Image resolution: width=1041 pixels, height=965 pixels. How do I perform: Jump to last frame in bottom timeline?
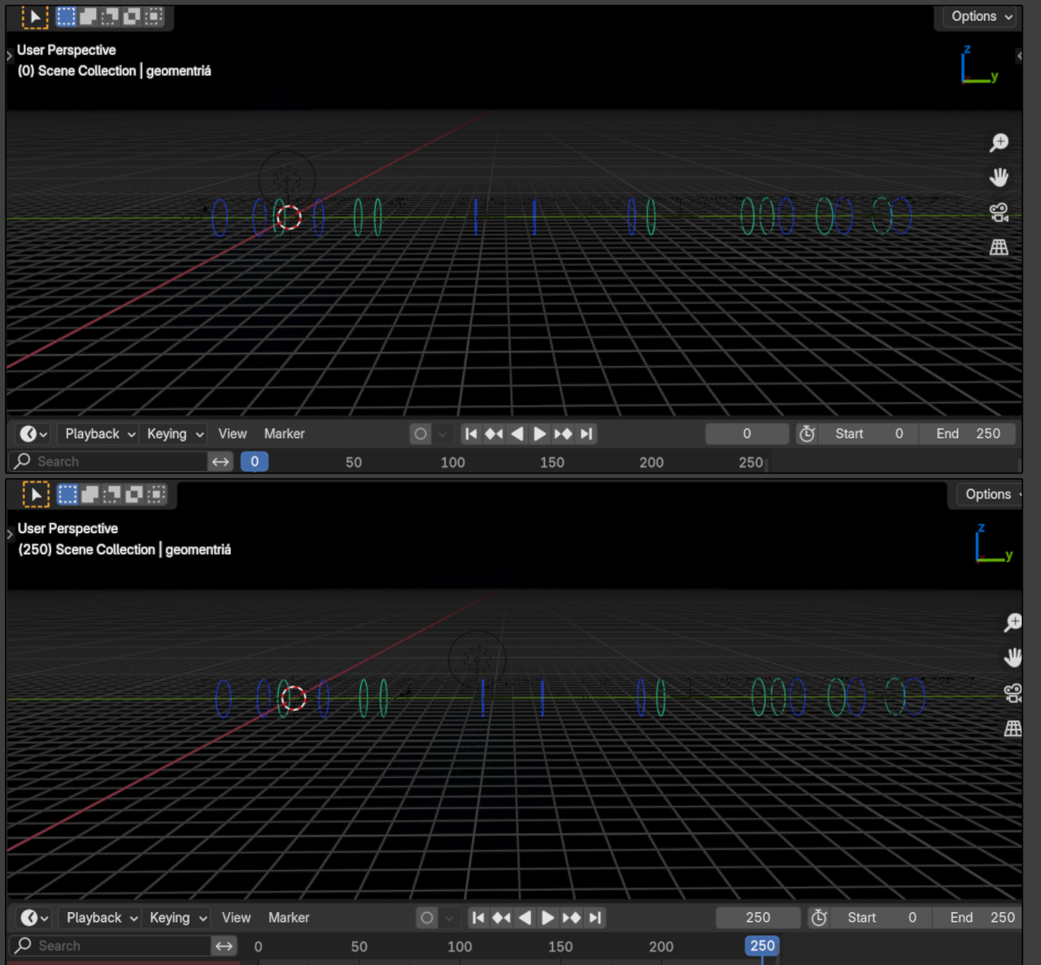point(595,918)
